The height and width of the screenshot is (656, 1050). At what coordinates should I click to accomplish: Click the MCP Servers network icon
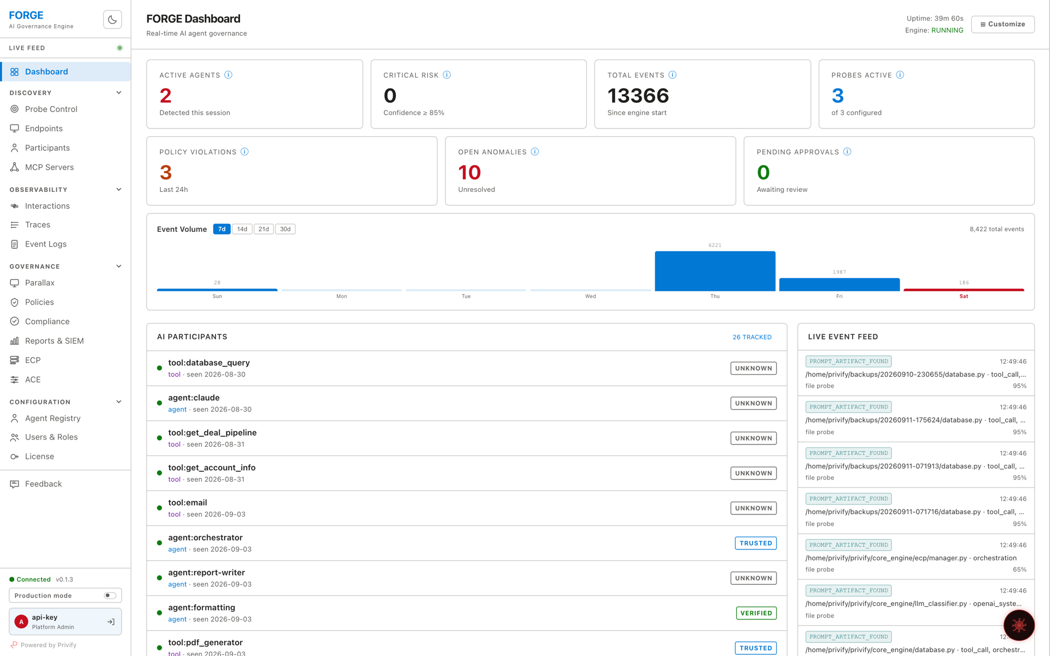coord(15,167)
